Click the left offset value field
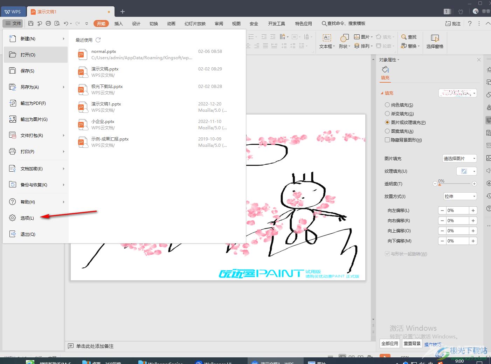The width and height of the screenshot is (491, 364). (x=457, y=211)
